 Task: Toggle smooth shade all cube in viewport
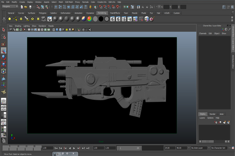click(x=57, y=30)
